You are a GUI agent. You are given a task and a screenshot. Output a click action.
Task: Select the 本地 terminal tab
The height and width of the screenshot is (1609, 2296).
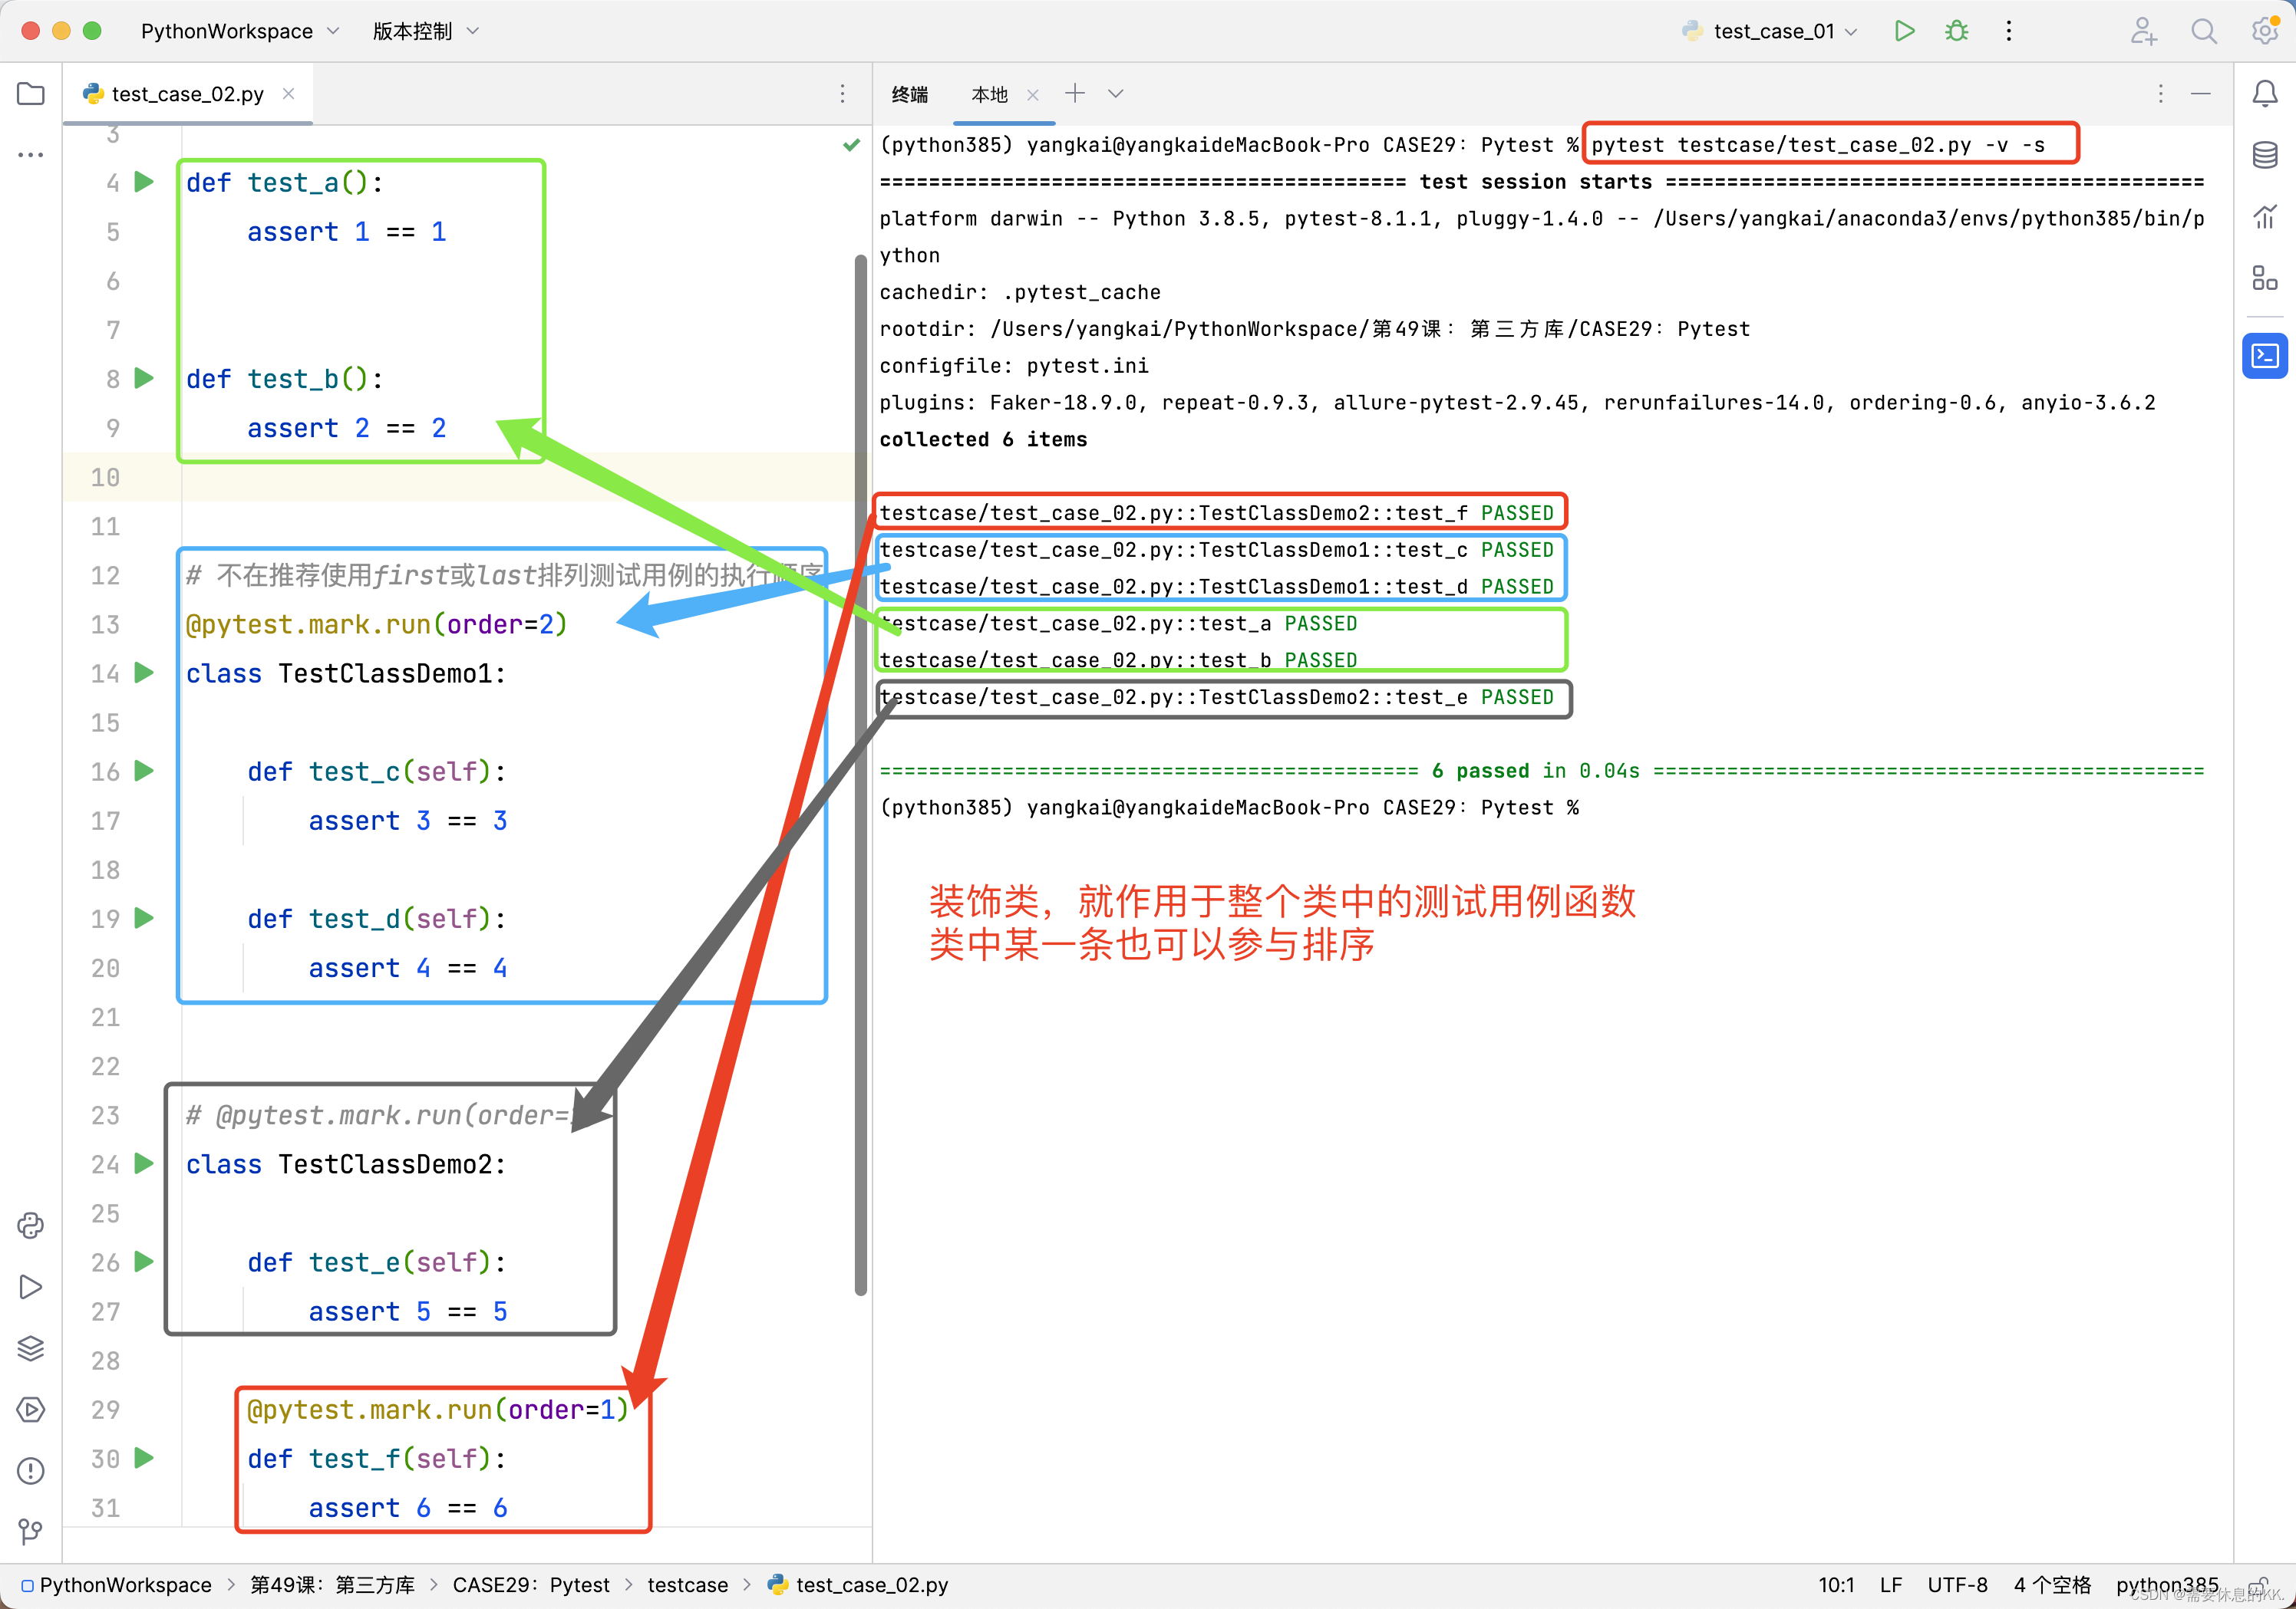(990, 94)
